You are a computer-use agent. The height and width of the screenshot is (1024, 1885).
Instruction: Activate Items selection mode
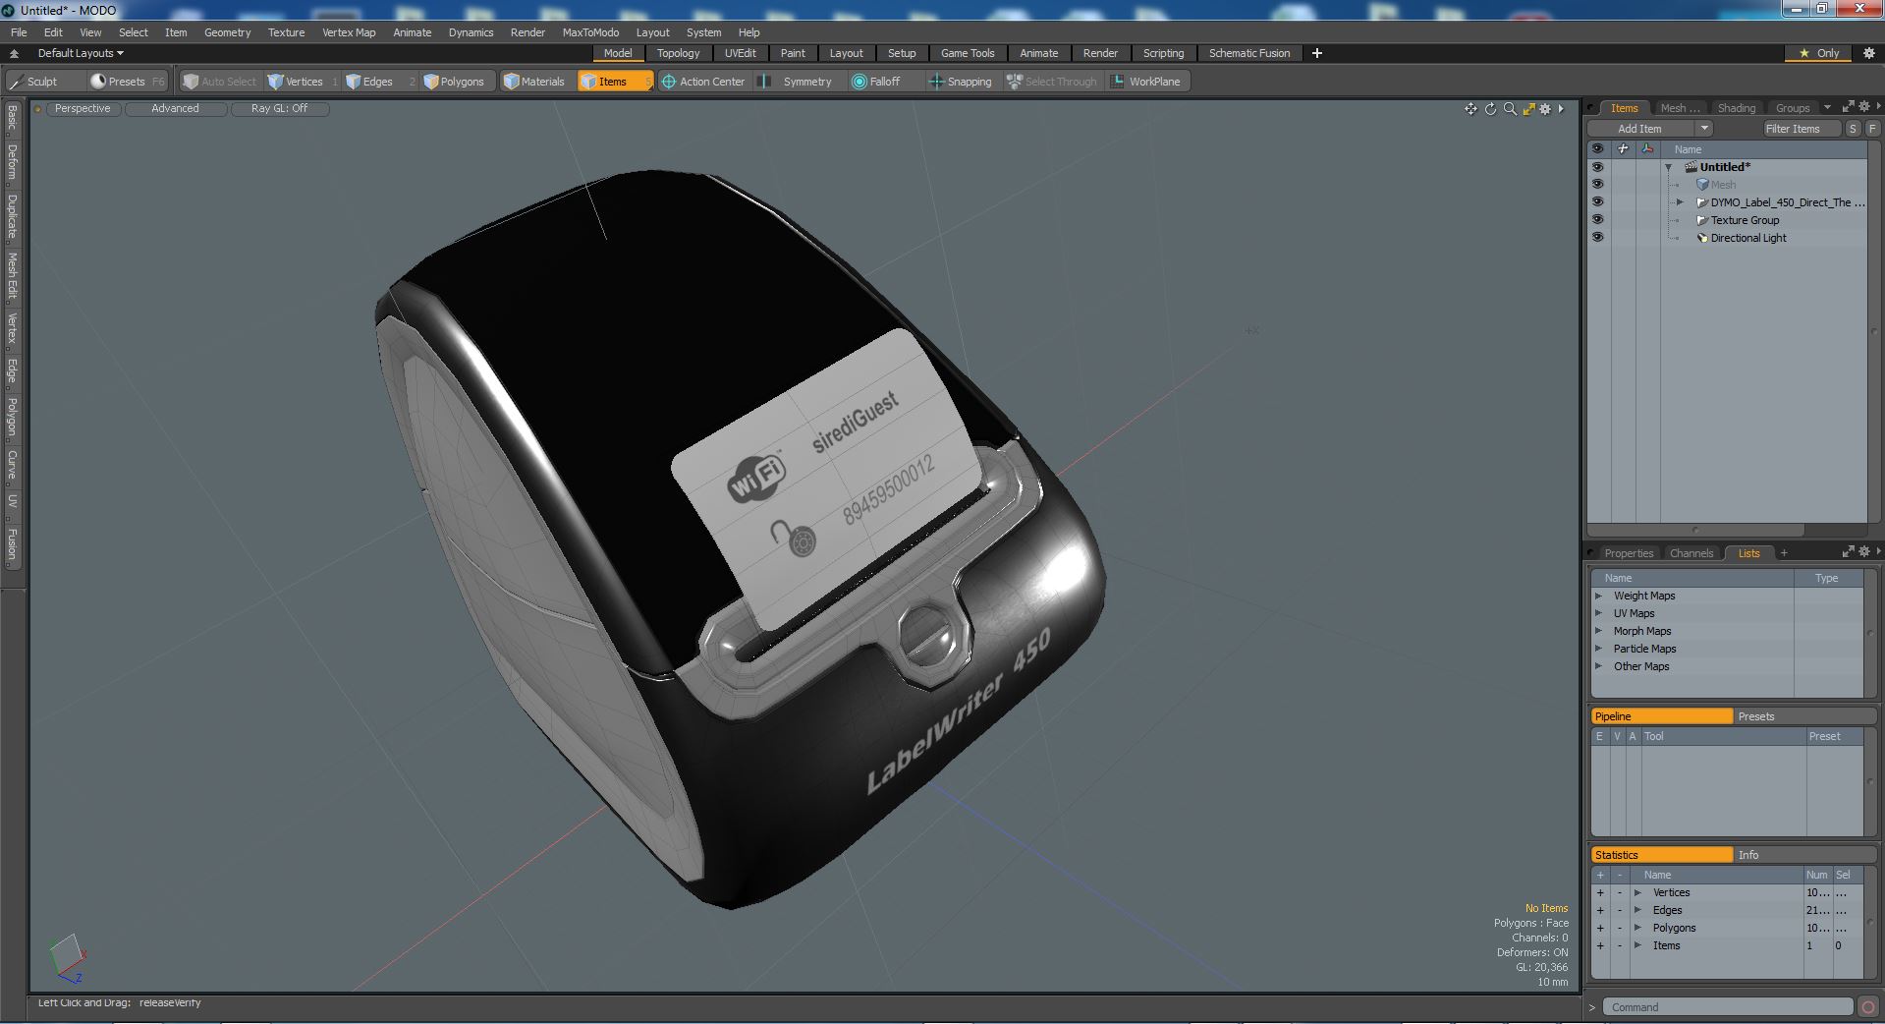(613, 82)
